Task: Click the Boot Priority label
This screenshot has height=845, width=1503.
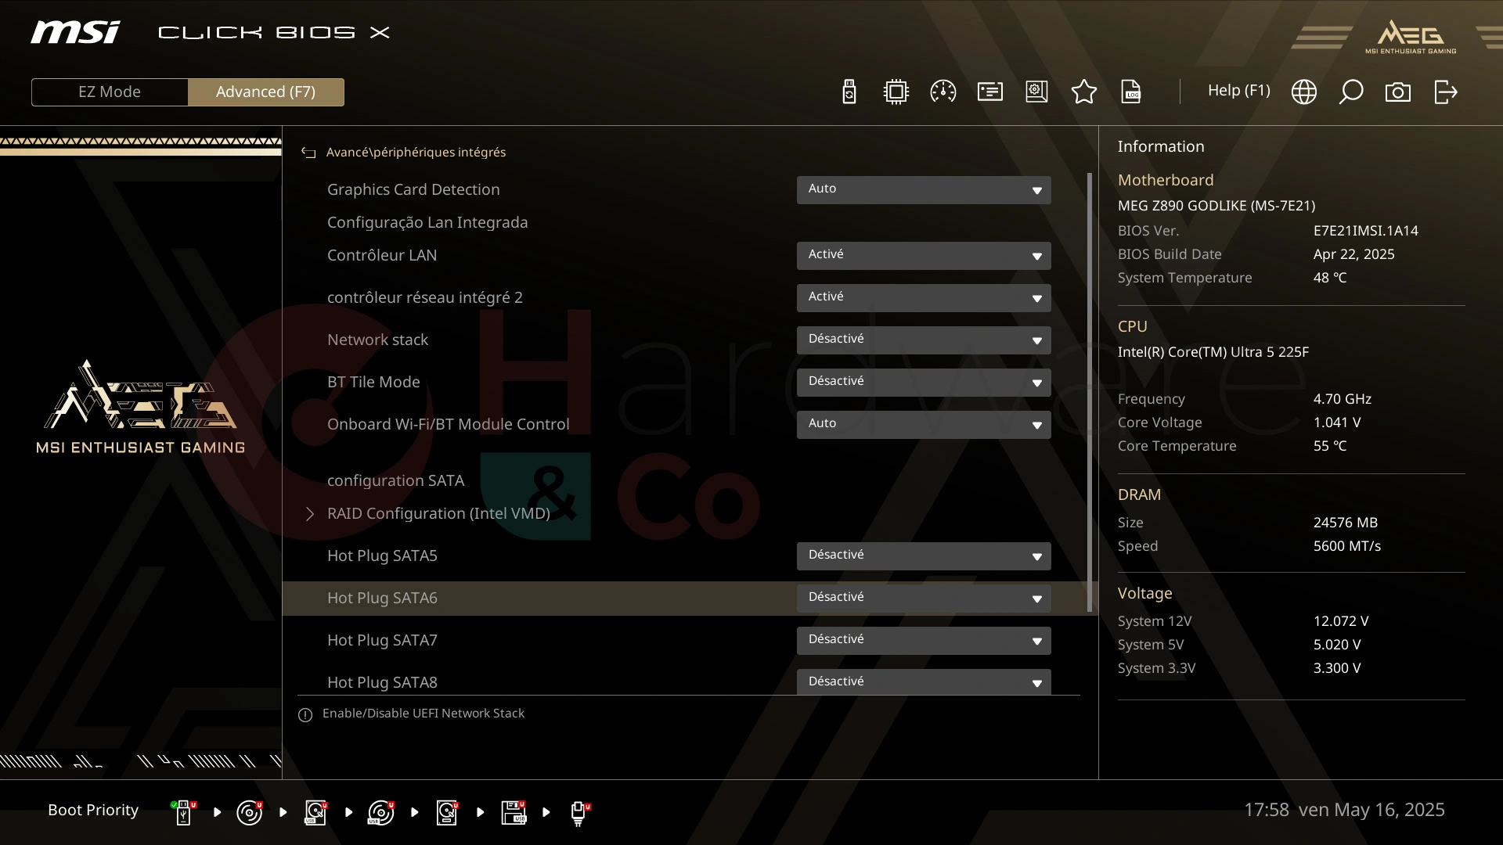Action: click(x=93, y=810)
